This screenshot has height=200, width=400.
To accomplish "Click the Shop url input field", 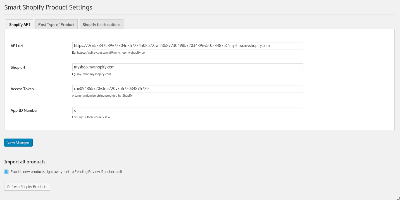I will pos(187,67).
